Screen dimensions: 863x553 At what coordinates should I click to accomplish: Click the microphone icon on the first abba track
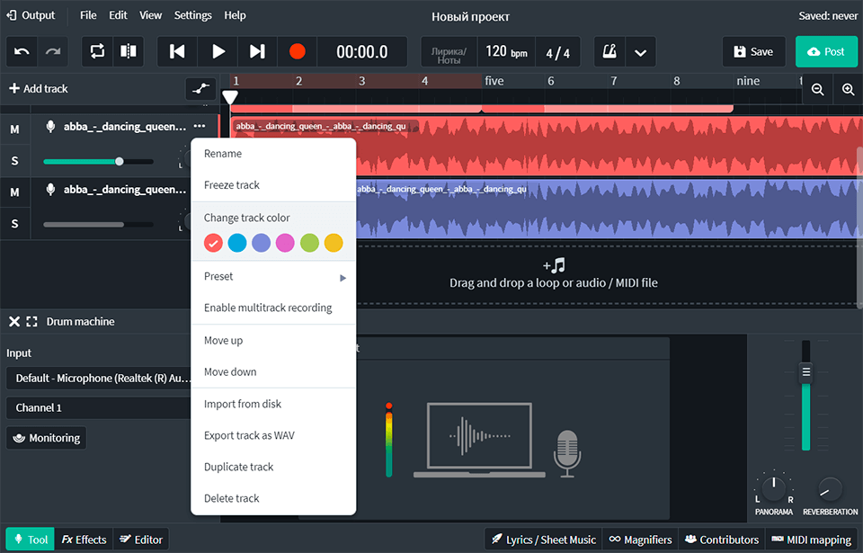pyautogui.click(x=50, y=126)
